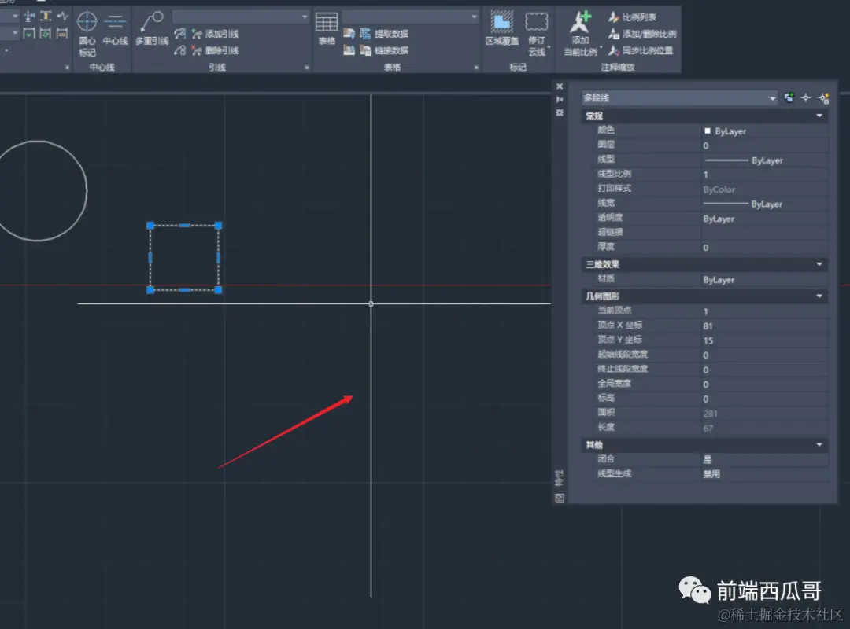Click the 图层 layer value field
850x629 pixels.
coord(764,145)
